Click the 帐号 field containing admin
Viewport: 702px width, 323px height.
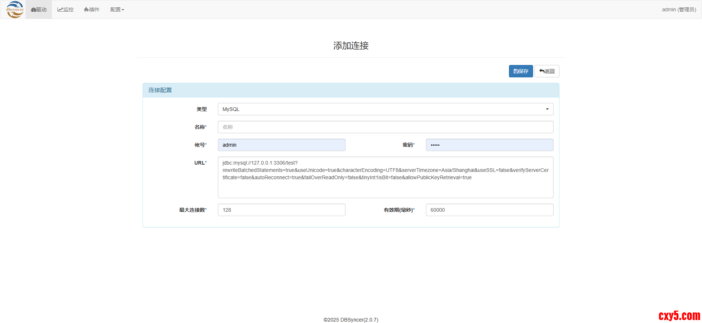point(282,145)
